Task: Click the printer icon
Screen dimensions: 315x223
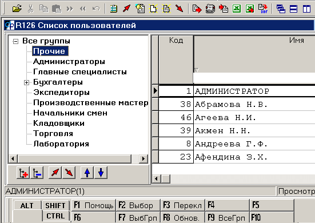Action: click(210, 9)
